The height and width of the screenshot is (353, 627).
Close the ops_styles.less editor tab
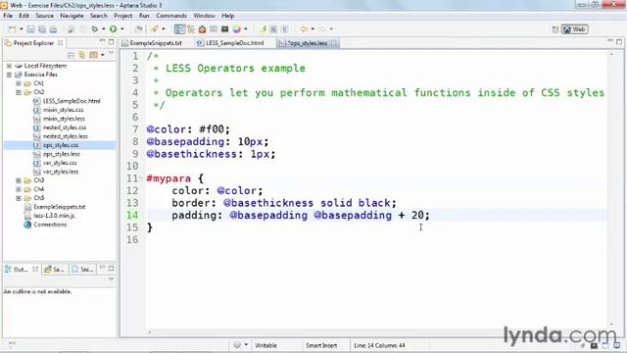tap(333, 43)
